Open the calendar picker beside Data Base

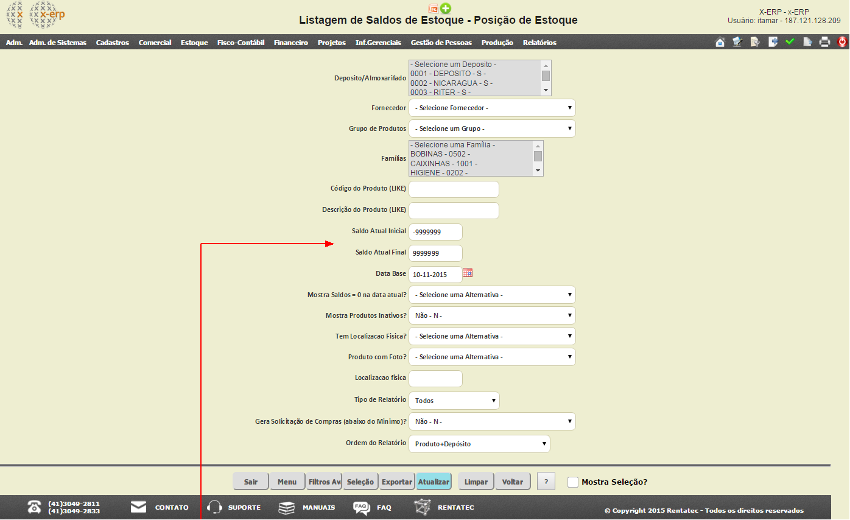(x=468, y=273)
